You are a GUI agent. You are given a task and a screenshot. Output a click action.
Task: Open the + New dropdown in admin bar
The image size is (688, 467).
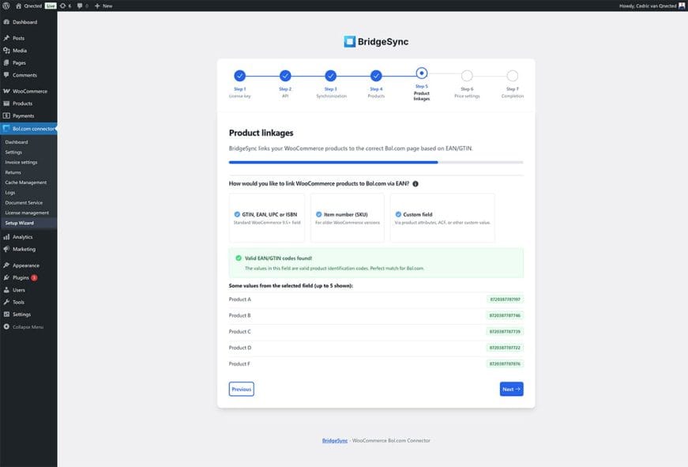[103, 6]
